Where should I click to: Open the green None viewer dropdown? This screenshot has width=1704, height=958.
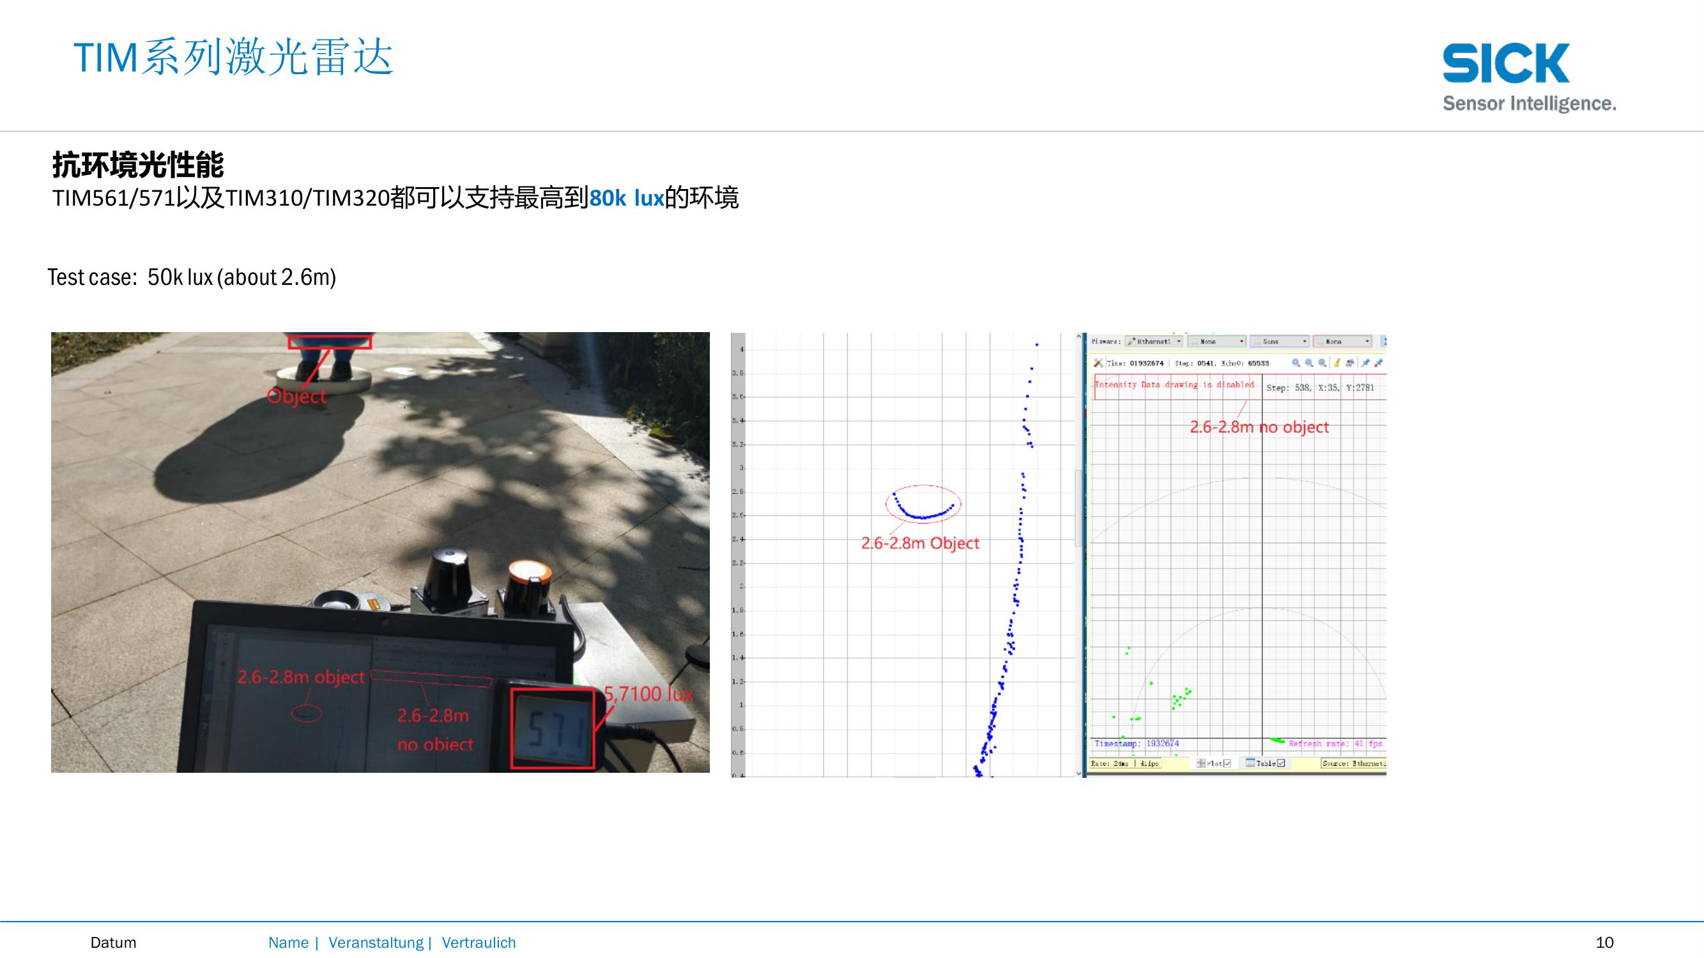1217,342
